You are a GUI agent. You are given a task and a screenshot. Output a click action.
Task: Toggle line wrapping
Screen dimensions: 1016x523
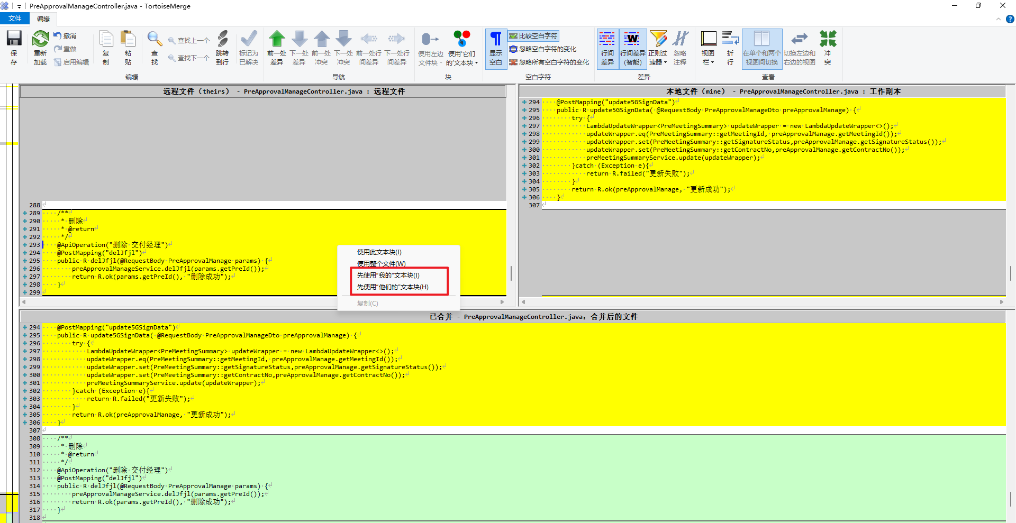click(730, 48)
